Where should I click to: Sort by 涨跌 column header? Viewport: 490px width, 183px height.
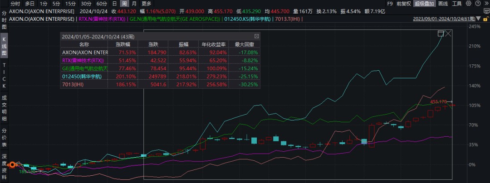tap(153, 44)
